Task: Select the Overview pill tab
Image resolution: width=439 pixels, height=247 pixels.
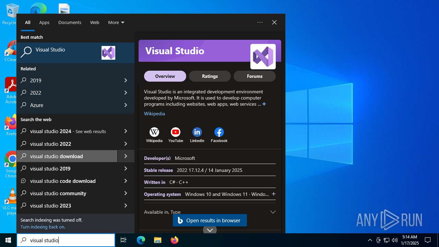Action: (165, 76)
